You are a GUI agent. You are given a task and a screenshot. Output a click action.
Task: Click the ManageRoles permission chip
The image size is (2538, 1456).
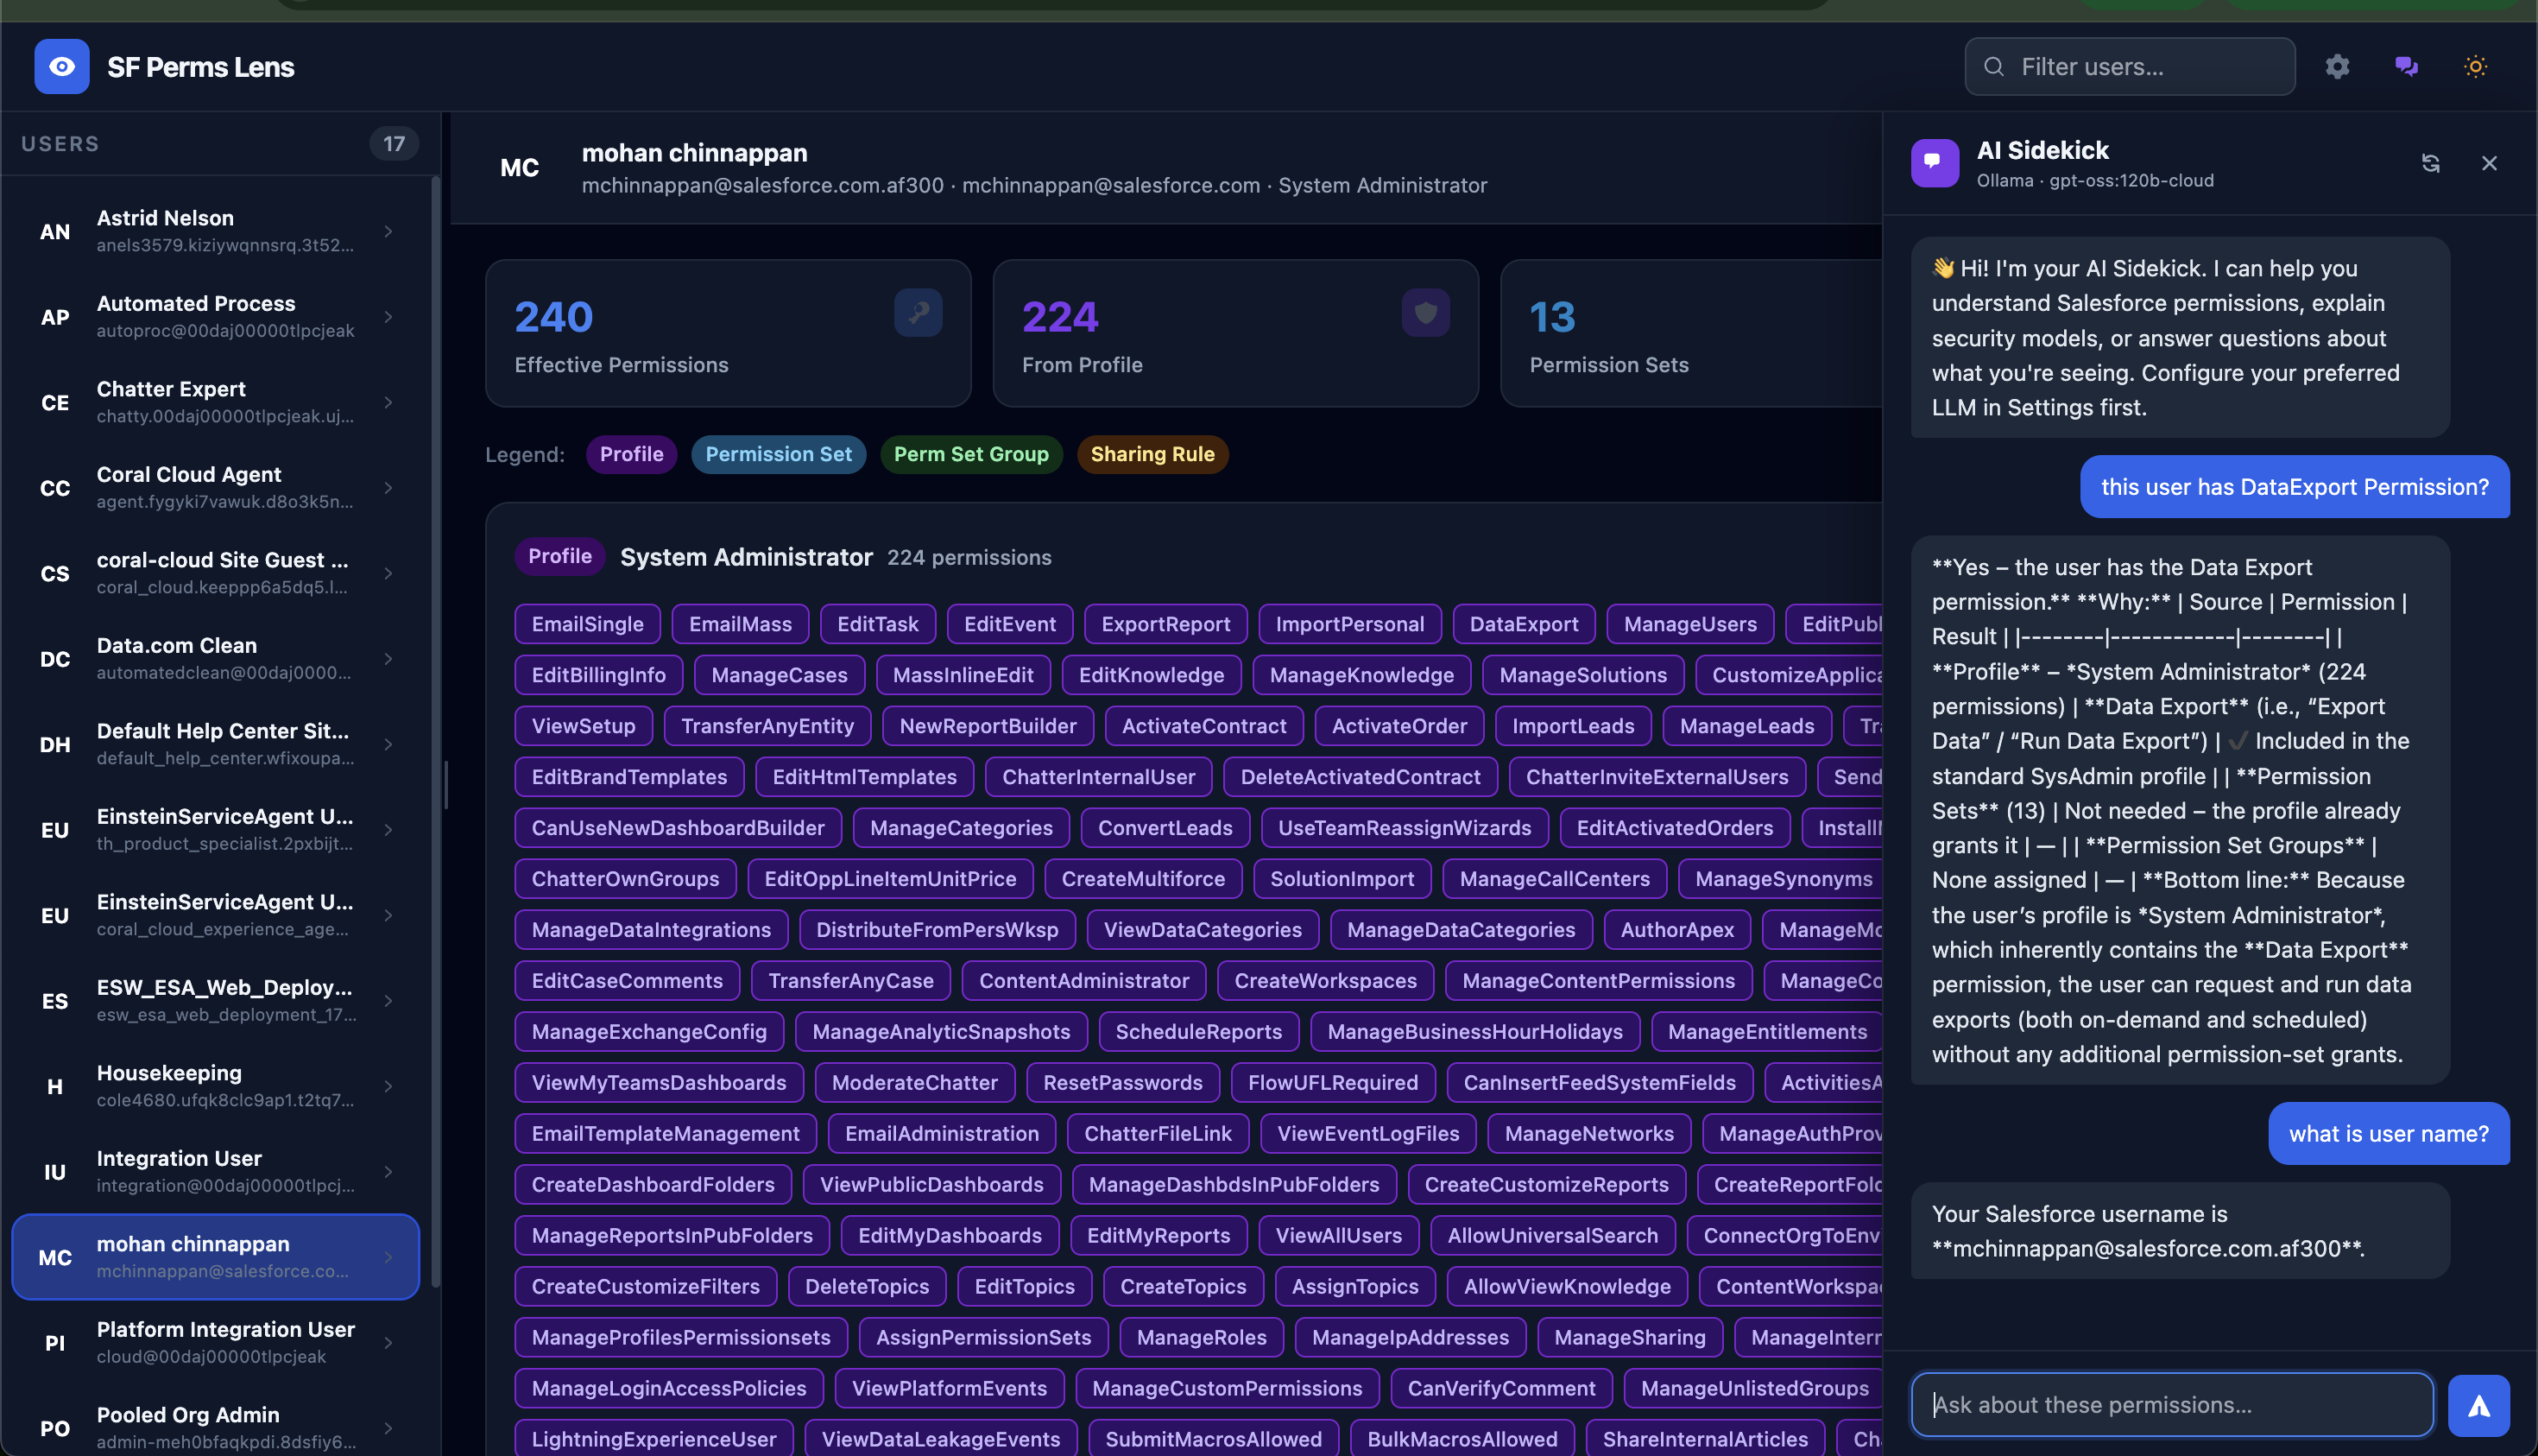pos(1202,1338)
